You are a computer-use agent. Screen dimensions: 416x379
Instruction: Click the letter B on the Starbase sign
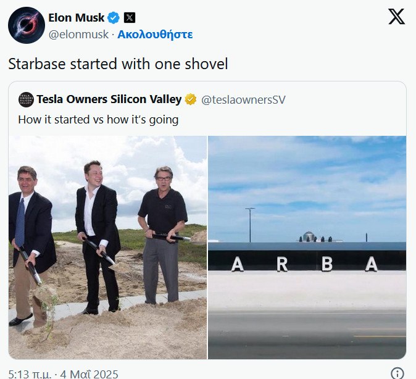coord(327,264)
